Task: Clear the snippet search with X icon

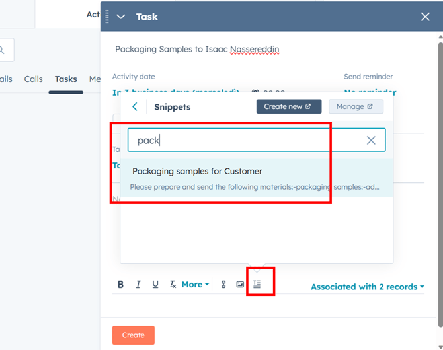Action: (371, 140)
